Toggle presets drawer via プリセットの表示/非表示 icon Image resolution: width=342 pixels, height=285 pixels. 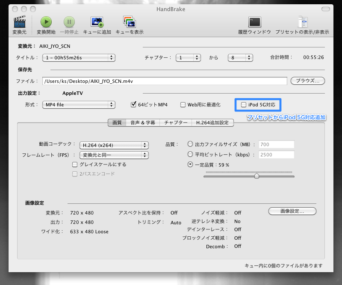point(302,22)
